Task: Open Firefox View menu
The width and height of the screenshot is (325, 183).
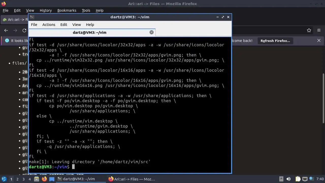Action: 30,10
